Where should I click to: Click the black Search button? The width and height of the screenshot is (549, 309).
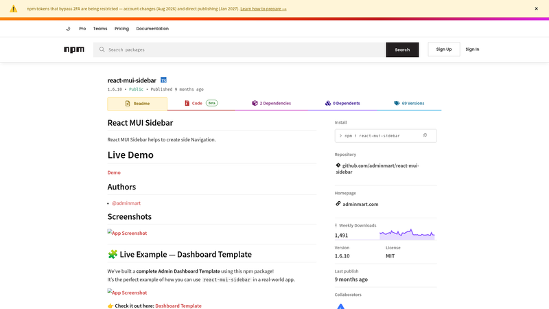402,49
